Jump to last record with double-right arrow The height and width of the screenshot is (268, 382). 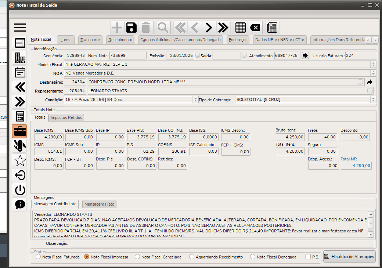223,28
